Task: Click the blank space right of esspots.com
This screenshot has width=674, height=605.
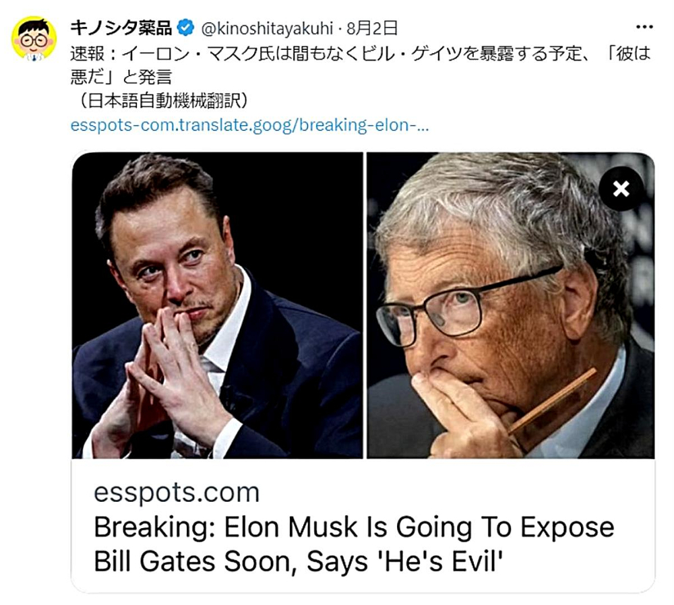Action: tap(456, 492)
